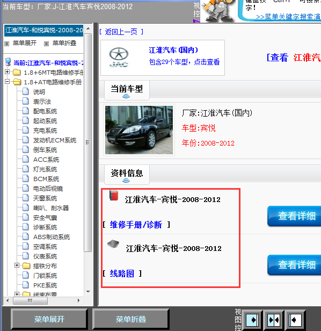The width and height of the screenshot is (321, 331).
Task: Select 灯光系统 tree item
Action: 45,169
